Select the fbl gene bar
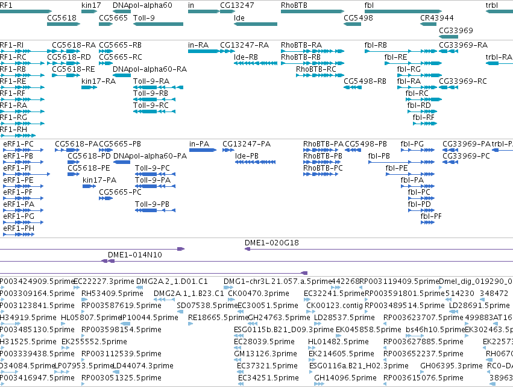Viewport: 513px width, 387px height. coord(403,11)
